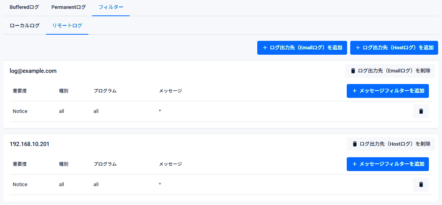
Task: Click the log@example.com destination heading
Action: [33, 71]
